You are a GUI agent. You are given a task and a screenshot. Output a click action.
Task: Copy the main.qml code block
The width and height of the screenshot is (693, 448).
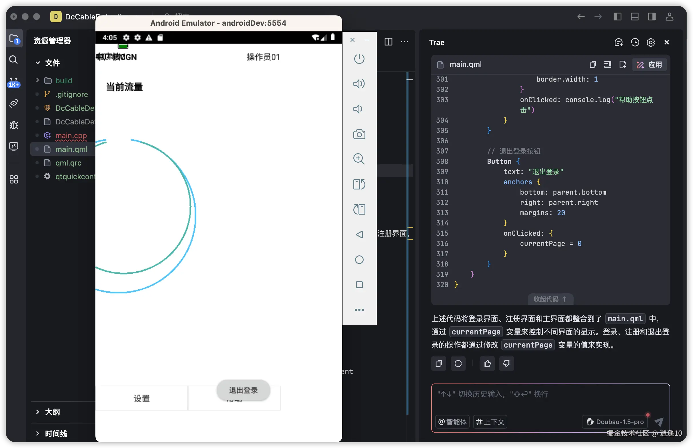[x=593, y=64]
